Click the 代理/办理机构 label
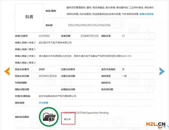 (22, 96)
